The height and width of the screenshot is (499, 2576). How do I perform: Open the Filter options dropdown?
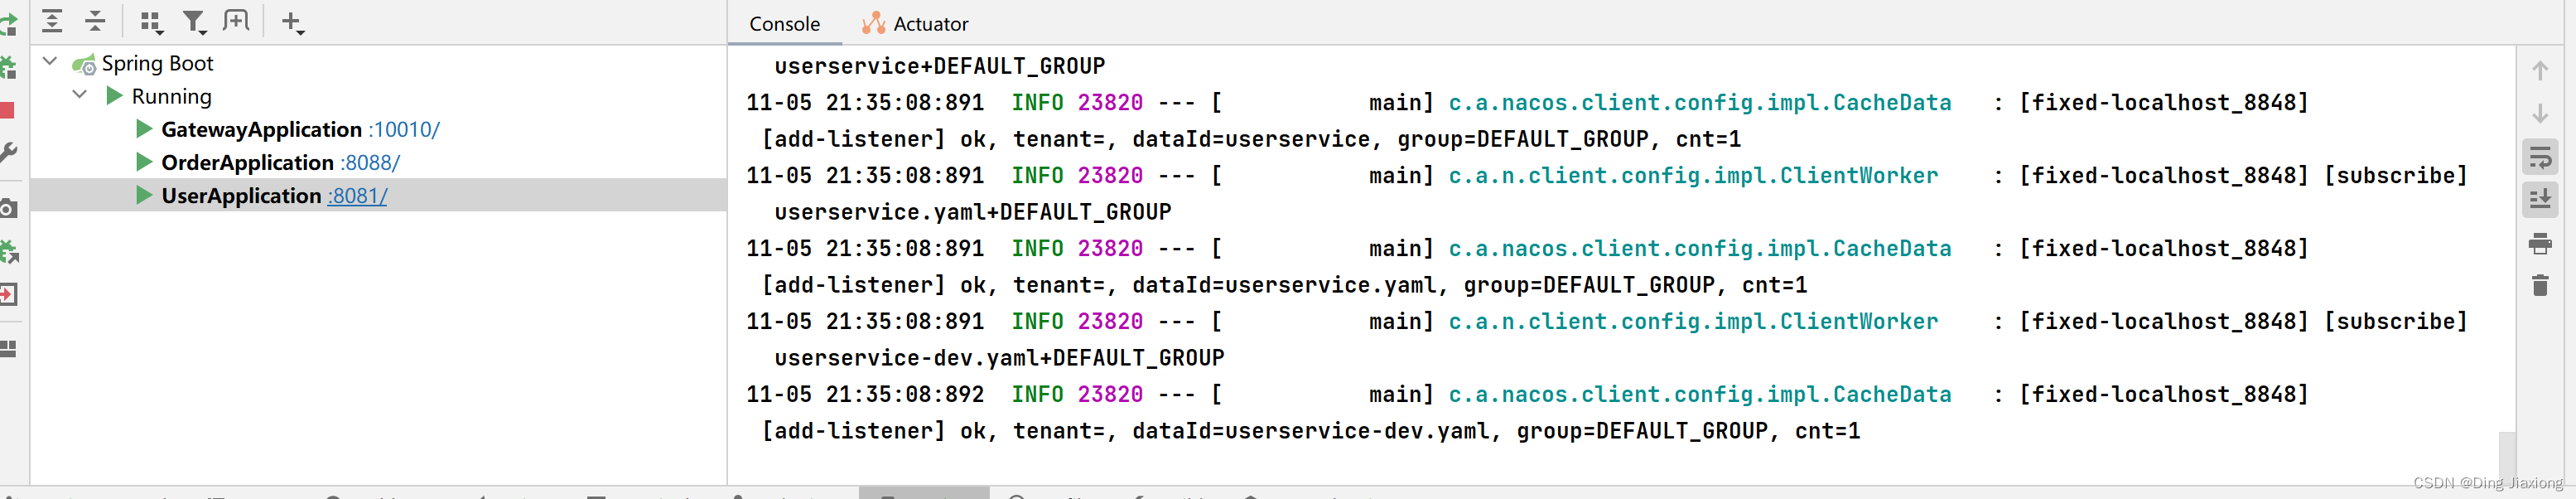194,22
